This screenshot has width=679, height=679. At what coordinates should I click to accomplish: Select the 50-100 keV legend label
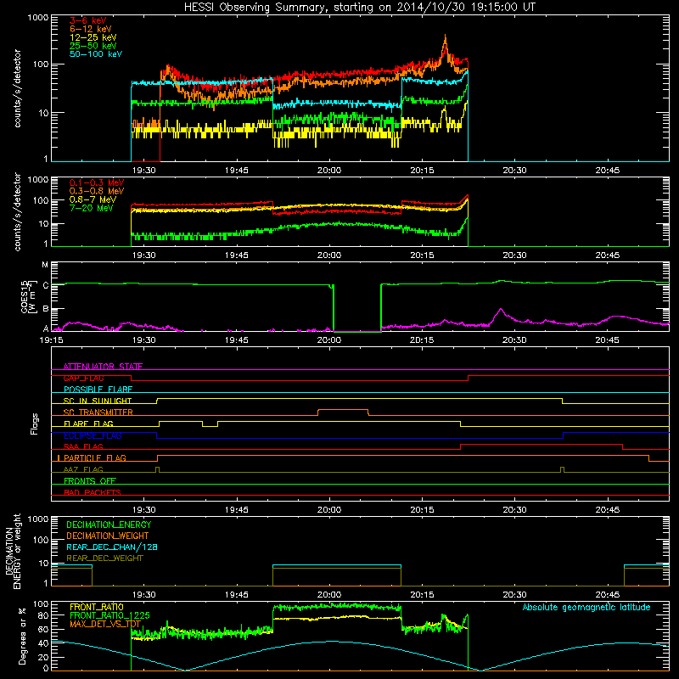[96, 54]
